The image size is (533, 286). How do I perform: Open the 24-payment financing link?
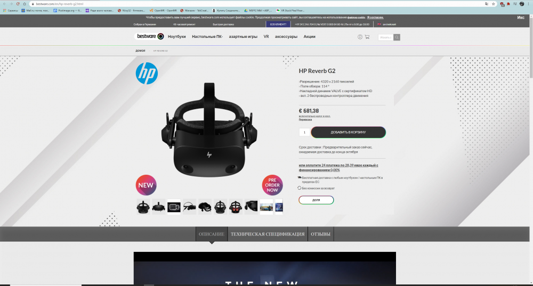point(338,167)
